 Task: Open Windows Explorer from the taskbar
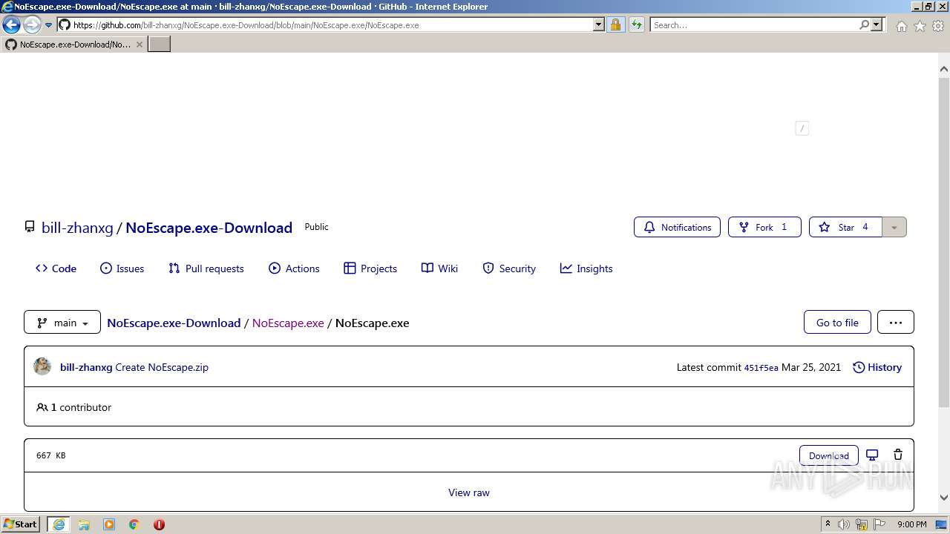coord(84,524)
